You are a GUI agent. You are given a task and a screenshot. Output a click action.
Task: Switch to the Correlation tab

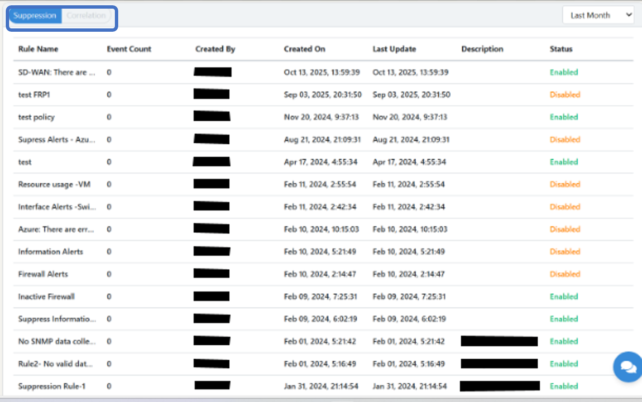[86, 15]
